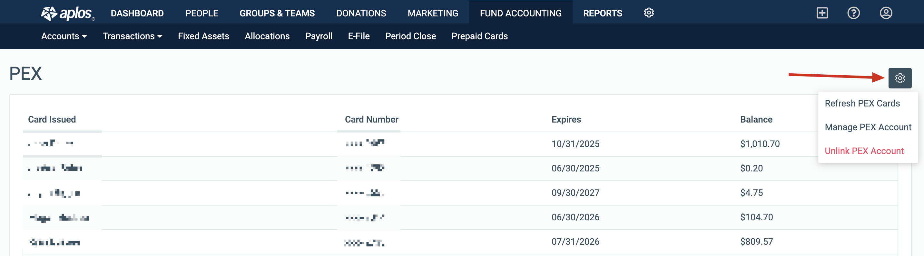Go to the Dashboard tab
Image resolution: width=924 pixels, height=256 pixels.
pos(137,13)
